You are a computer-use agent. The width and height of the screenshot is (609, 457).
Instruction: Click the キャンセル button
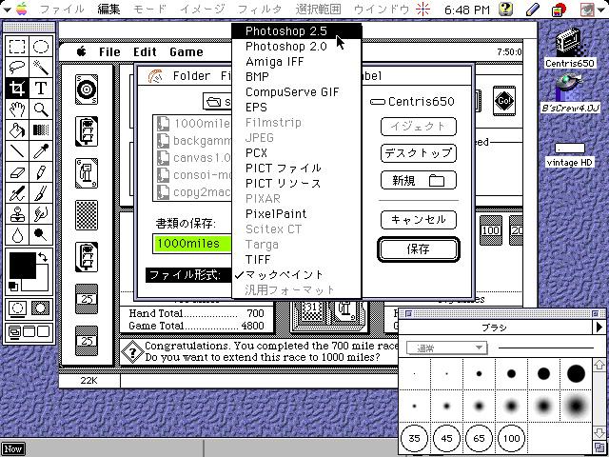click(x=419, y=220)
